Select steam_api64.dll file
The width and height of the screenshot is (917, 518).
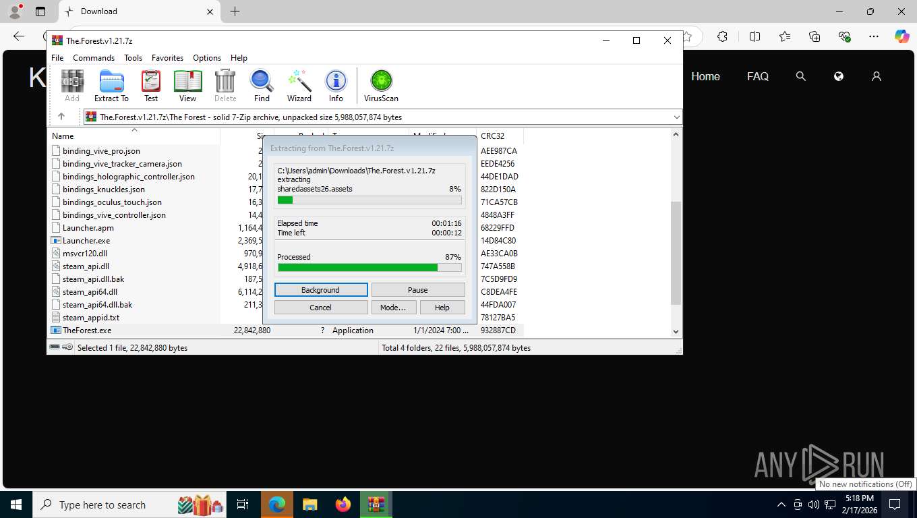click(90, 292)
